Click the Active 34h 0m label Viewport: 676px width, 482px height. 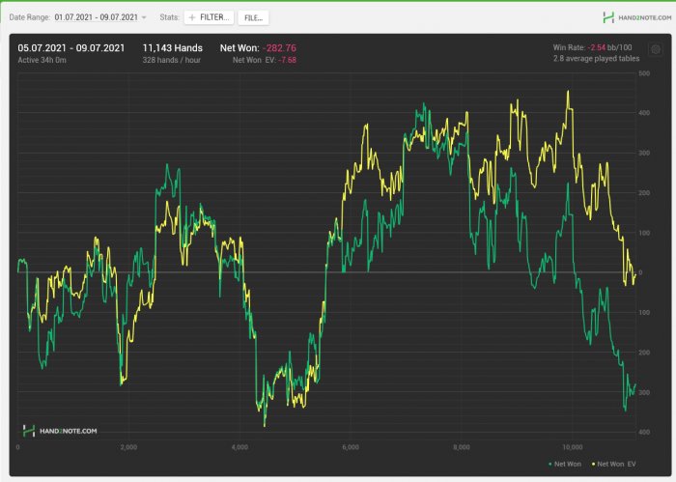(44, 60)
